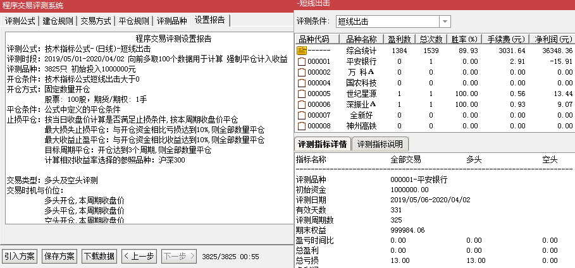Select the document icon for 000001 平安银行

tap(301, 61)
